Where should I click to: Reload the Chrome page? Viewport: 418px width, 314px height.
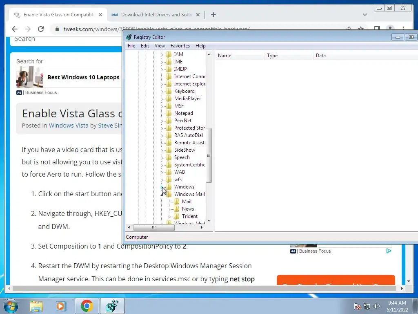pyautogui.click(x=41, y=29)
